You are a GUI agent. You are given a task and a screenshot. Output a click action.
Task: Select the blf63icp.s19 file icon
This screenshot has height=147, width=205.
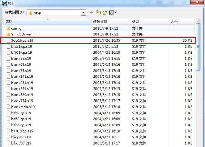pyautogui.click(x=8, y=119)
